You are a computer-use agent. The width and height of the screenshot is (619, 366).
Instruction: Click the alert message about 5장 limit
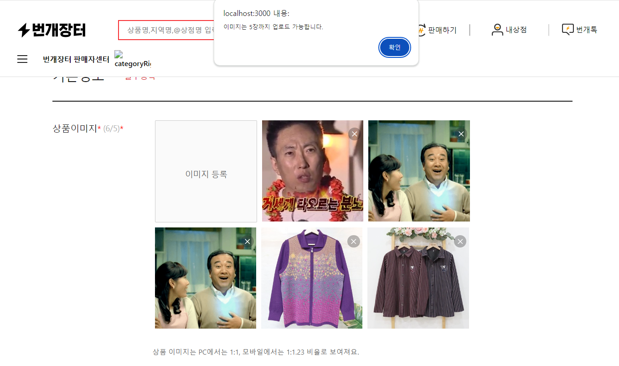click(x=273, y=27)
